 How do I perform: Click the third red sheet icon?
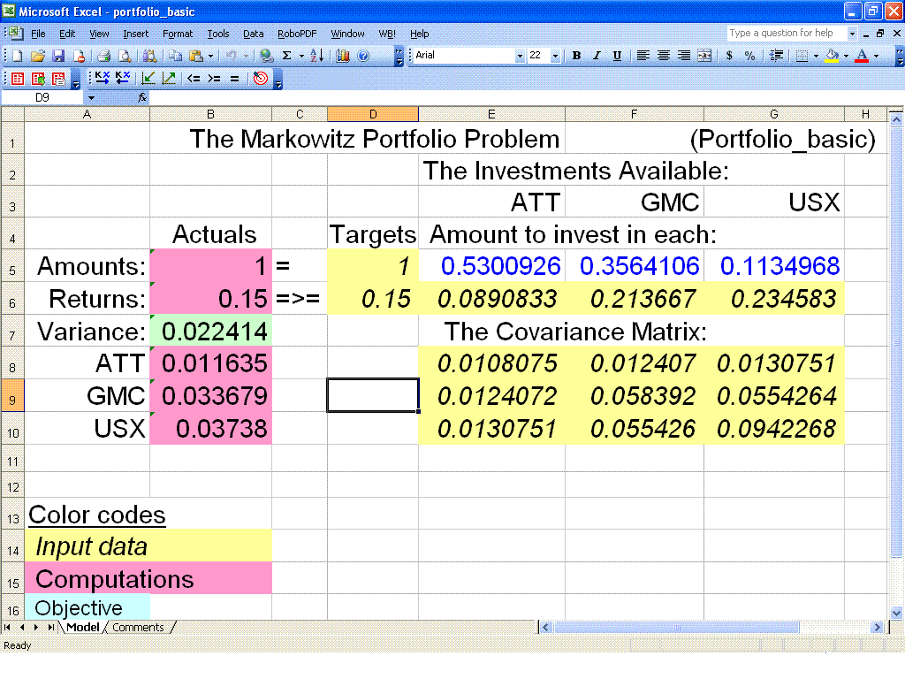tap(58, 79)
